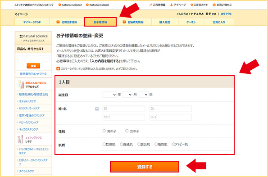Select 男の子 gender radio
The width and height of the screenshot is (268, 177).
point(104,131)
